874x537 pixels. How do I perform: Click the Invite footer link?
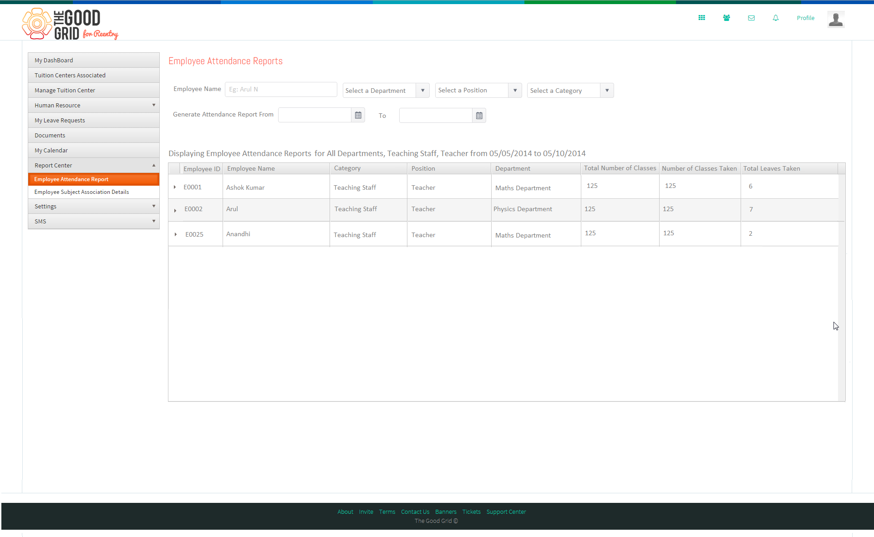pyautogui.click(x=366, y=512)
